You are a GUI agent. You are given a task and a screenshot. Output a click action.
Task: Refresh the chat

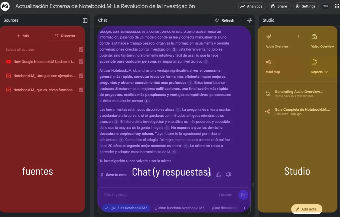[225, 20]
